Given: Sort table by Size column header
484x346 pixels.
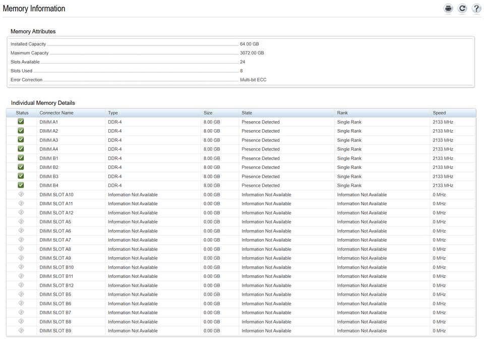Looking at the screenshot, I should [x=208, y=113].
